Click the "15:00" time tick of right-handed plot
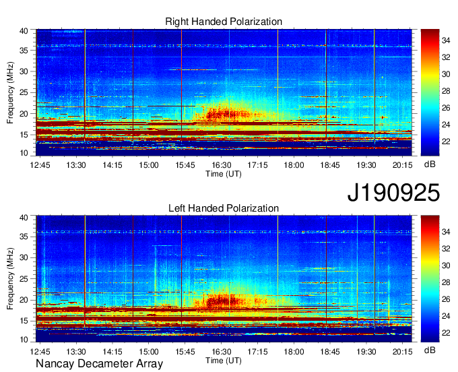458x372 pixels. click(x=148, y=165)
